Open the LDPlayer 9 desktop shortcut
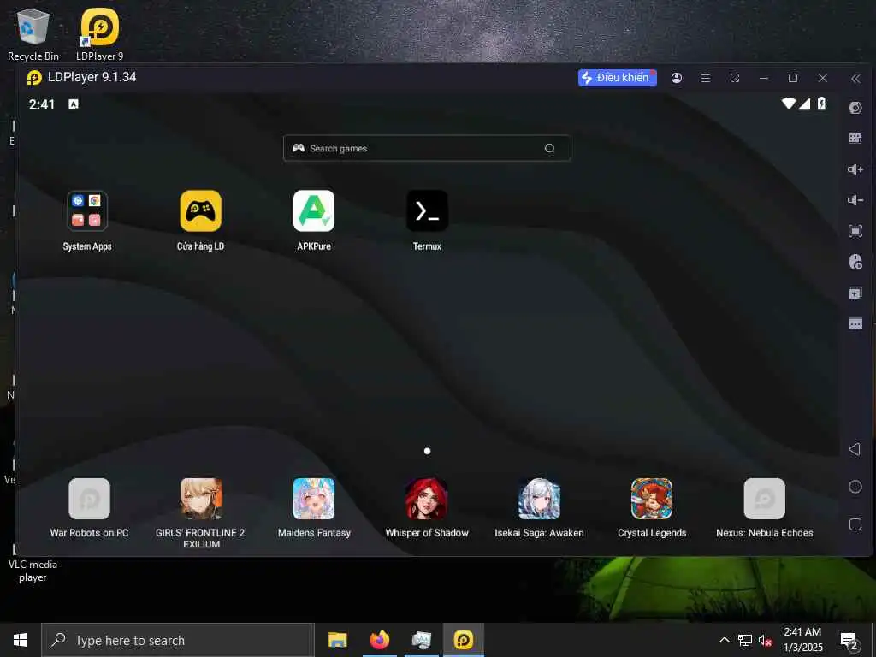The image size is (876, 657). click(99, 34)
